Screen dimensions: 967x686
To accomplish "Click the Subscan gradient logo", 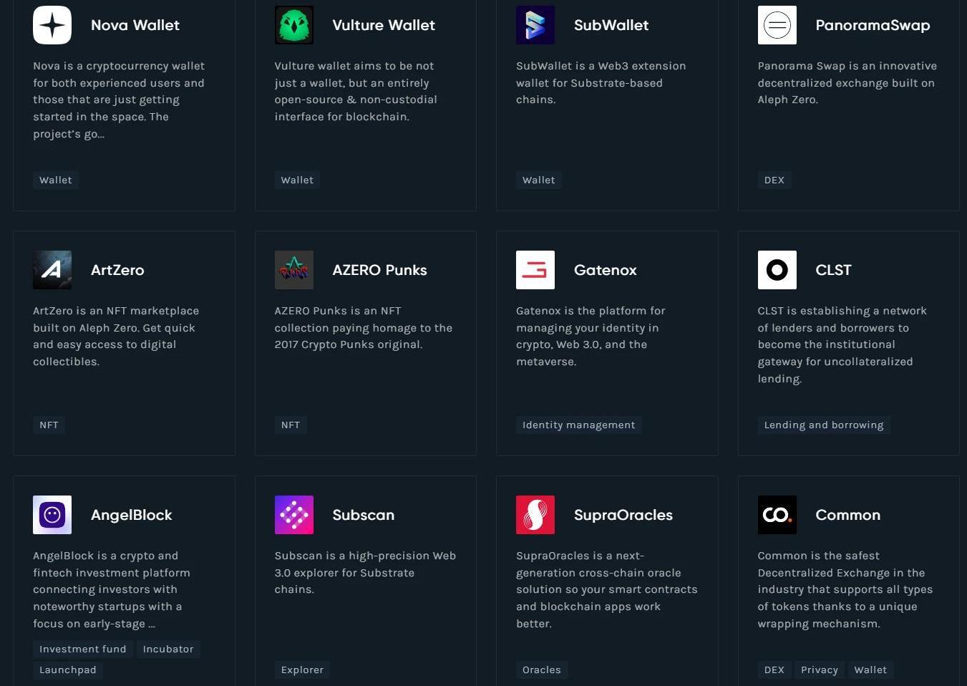I will click(294, 515).
